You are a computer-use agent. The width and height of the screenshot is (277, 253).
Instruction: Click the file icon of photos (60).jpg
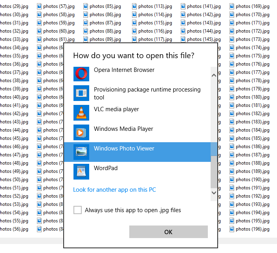(39, 31)
